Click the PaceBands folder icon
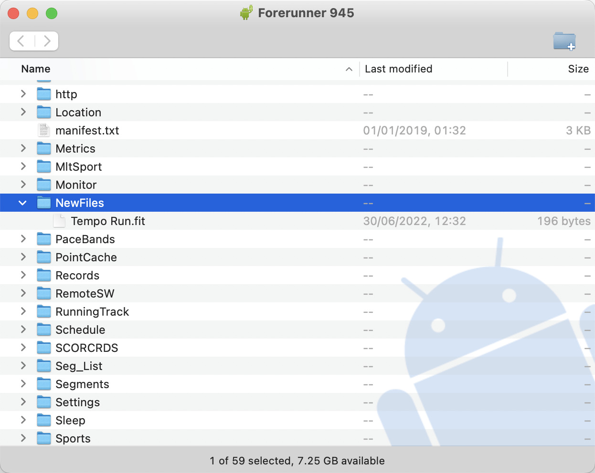Viewport: 595px width, 473px height. [x=44, y=239]
